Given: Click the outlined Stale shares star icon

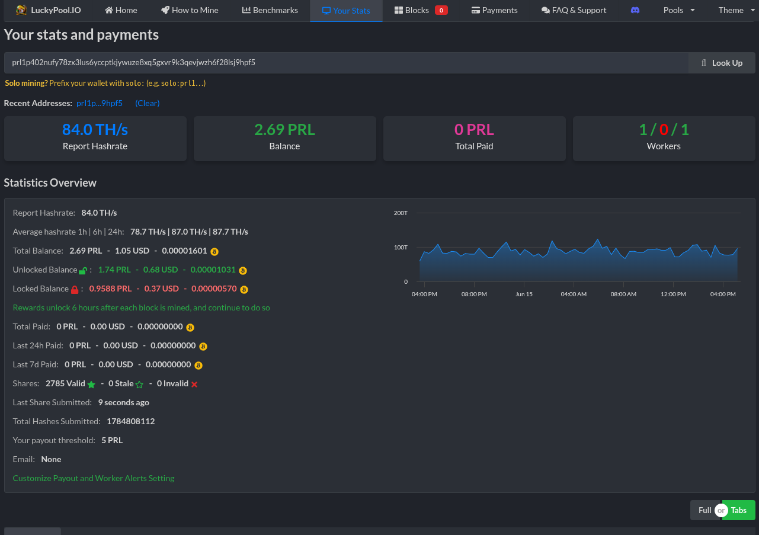Looking at the screenshot, I should click(139, 385).
